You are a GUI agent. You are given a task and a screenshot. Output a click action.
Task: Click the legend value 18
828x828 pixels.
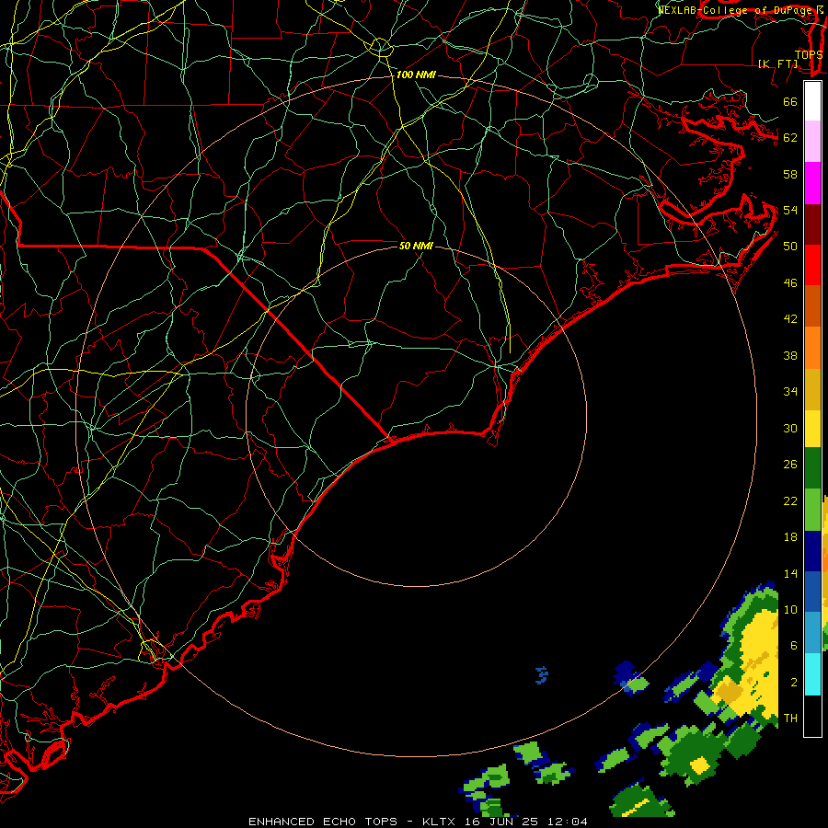pos(790,537)
